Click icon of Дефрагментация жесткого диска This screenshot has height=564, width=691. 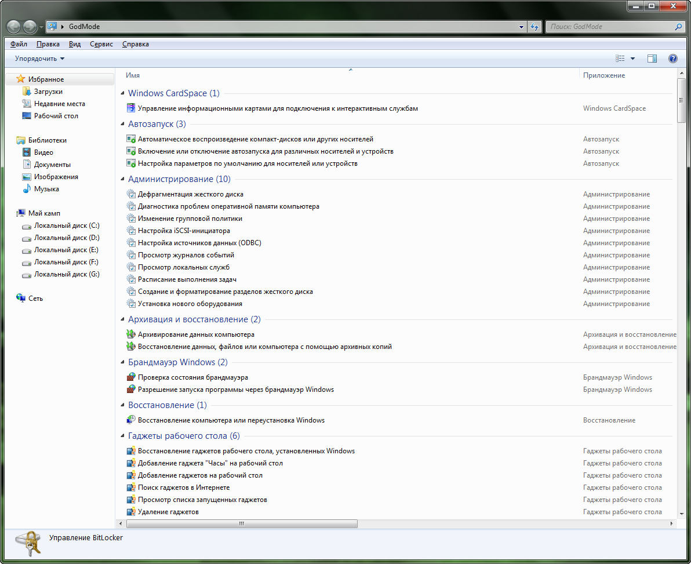pyautogui.click(x=130, y=194)
